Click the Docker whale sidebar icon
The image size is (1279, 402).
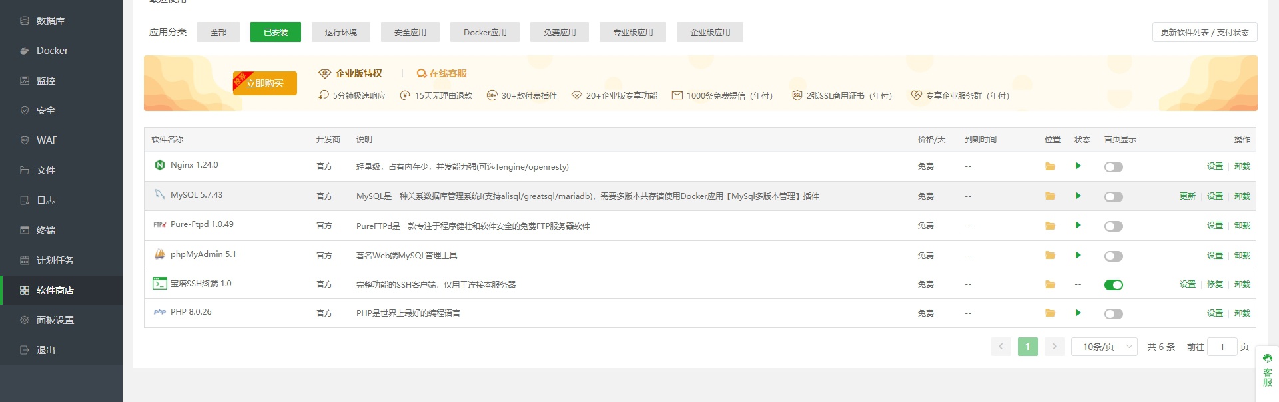point(25,51)
